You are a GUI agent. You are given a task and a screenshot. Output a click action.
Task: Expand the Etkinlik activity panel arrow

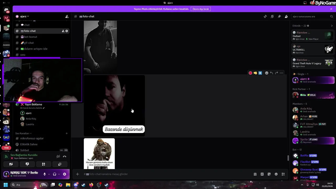(332, 26)
